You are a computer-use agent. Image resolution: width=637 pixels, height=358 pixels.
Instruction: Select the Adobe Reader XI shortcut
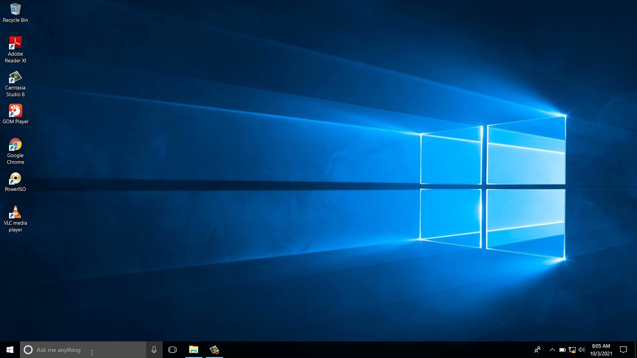15,50
